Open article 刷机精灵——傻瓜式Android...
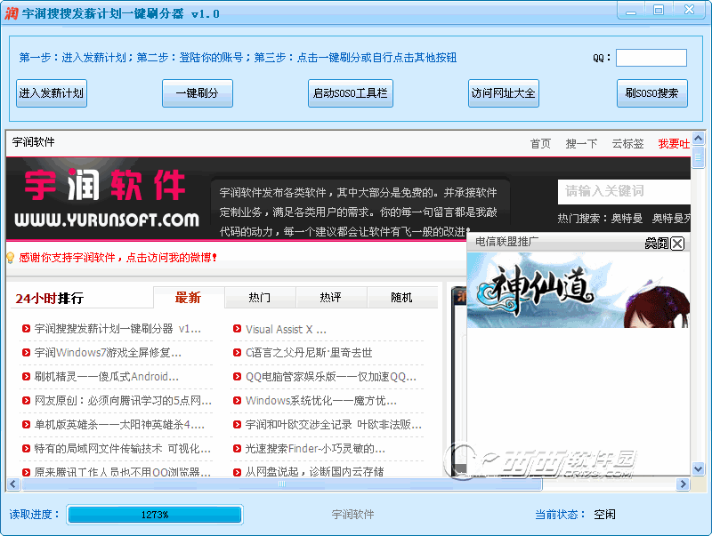The width and height of the screenshot is (712, 536). coord(107,377)
